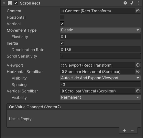Open the Scroll Rect presets selector
143x138 pixels.
132,3
